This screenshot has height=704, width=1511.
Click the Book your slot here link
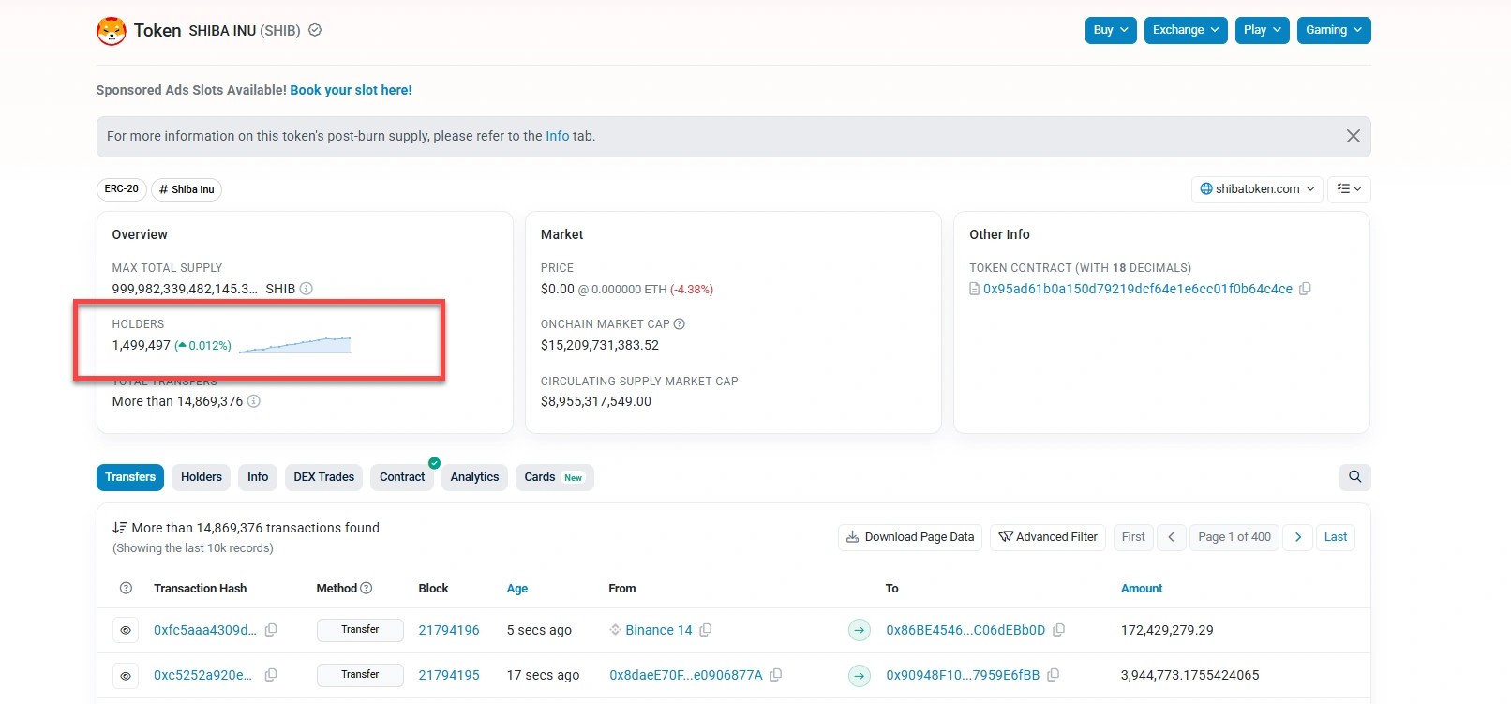tap(351, 90)
